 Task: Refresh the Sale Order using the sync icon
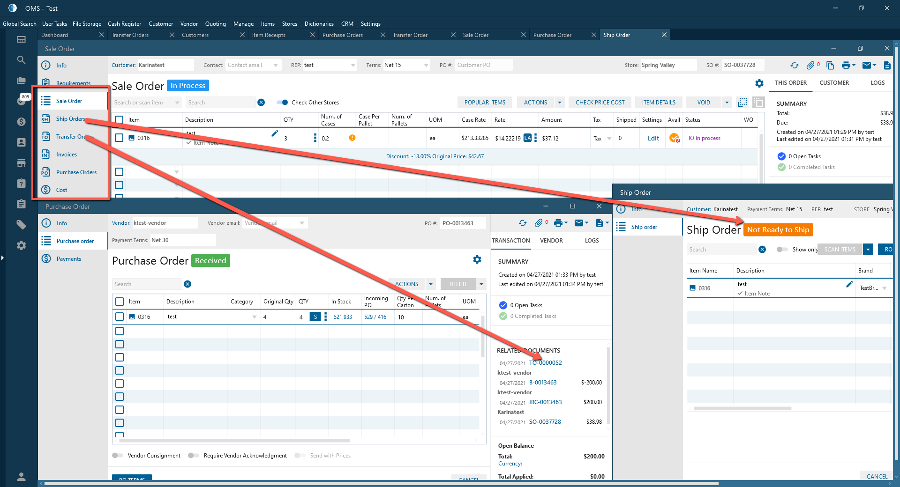795,66
